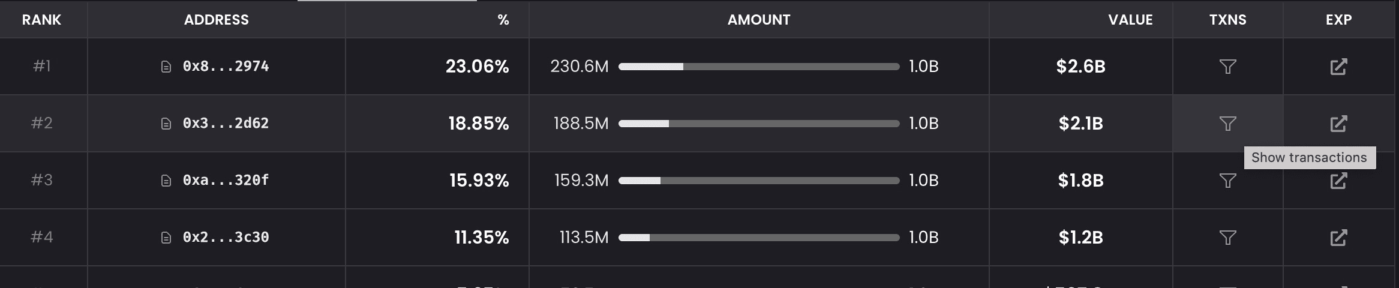The width and height of the screenshot is (1399, 288).
Task: Open external explorer for 0x2...3c30
Action: tap(1338, 238)
